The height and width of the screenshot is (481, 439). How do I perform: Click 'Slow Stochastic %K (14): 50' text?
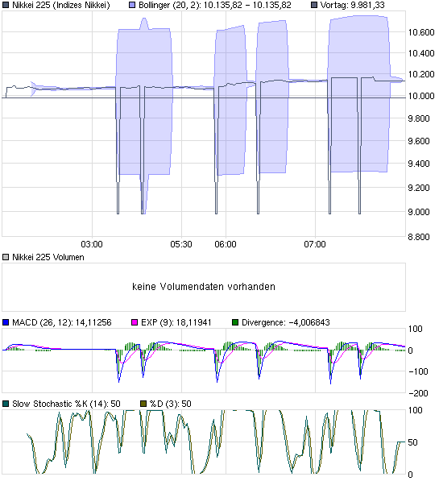click(x=66, y=404)
